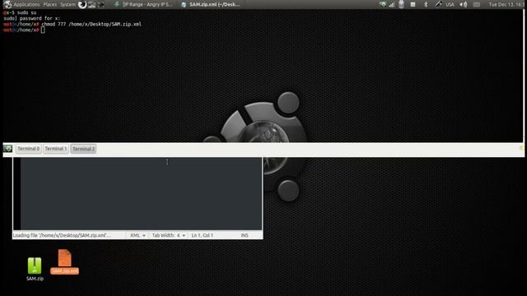This screenshot has width=527, height=296.
Task: Click the loading file status message
Action: click(x=62, y=235)
